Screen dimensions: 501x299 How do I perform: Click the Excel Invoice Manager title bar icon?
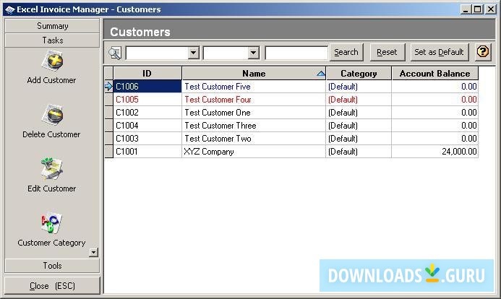click(x=10, y=9)
